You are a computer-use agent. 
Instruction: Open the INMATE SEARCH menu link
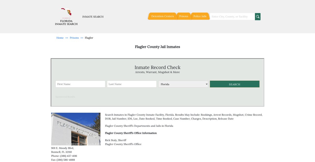click(x=93, y=17)
